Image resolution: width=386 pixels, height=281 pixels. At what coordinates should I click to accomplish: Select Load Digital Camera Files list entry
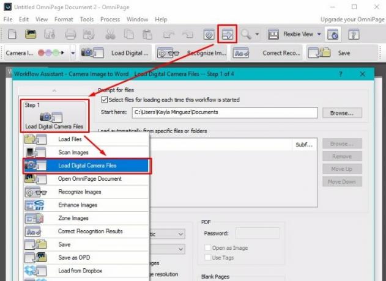tap(86, 166)
